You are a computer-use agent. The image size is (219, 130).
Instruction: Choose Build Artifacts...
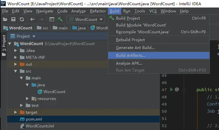coord(159,56)
